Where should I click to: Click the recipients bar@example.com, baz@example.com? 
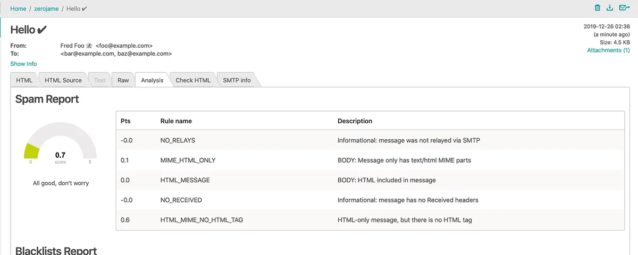[x=116, y=54]
